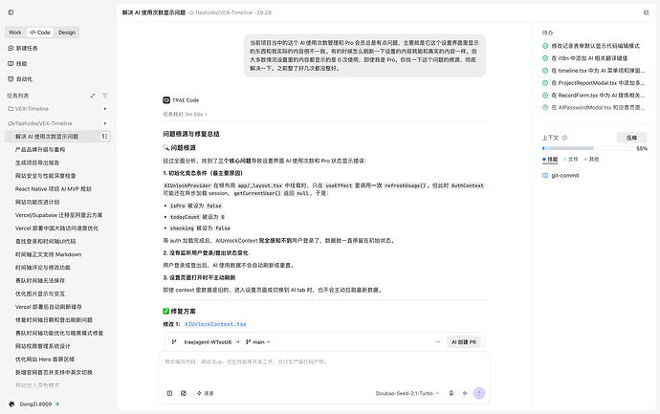Click the message input field placeholder text
This screenshot has width=660, height=414.
pos(246,361)
